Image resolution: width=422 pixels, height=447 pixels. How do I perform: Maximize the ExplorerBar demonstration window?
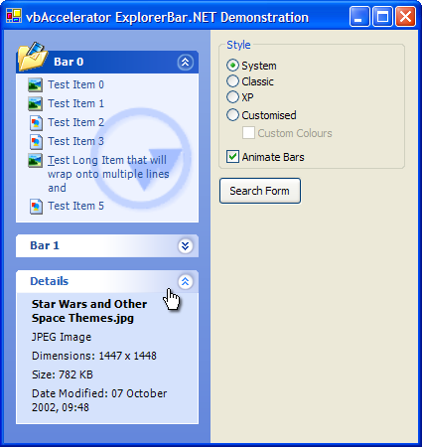(382, 16)
